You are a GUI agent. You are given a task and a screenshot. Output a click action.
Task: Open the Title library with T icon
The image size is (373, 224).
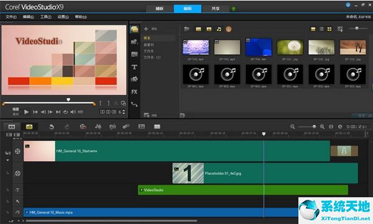click(134, 67)
